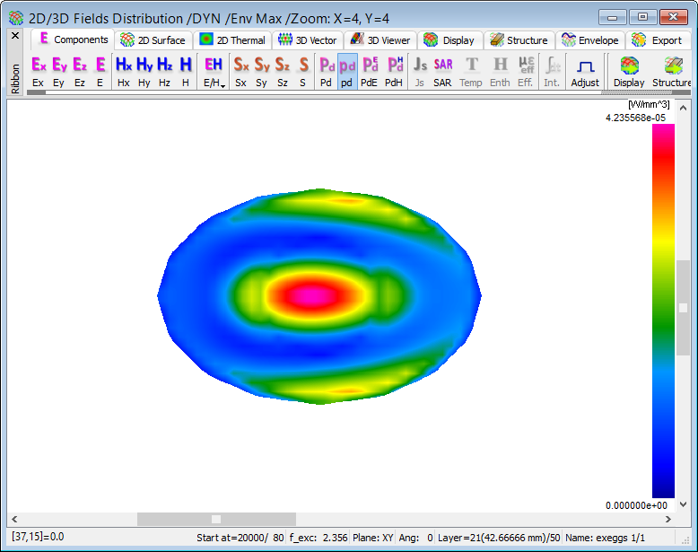The image size is (698, 552).
Task: Select the Sx Poynting component
Action: (x=240, y=71)
